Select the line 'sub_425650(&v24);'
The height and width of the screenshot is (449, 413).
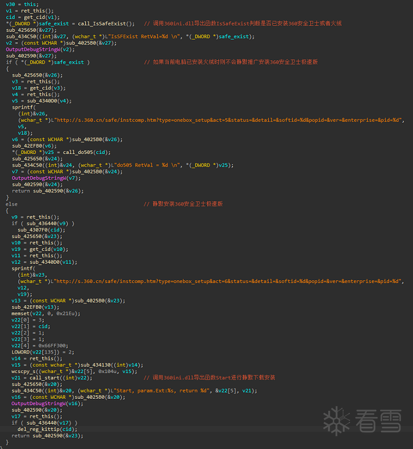click(x=37, y=159)
